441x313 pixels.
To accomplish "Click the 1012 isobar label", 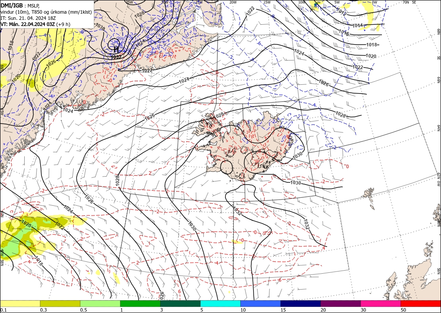I will (x=341, y=12).
